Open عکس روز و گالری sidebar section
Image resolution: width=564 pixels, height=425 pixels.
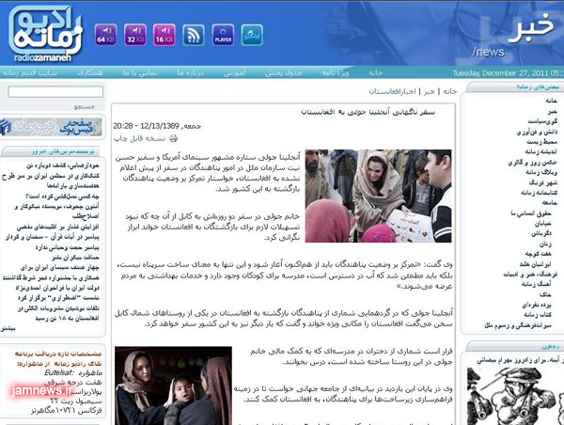533,163
